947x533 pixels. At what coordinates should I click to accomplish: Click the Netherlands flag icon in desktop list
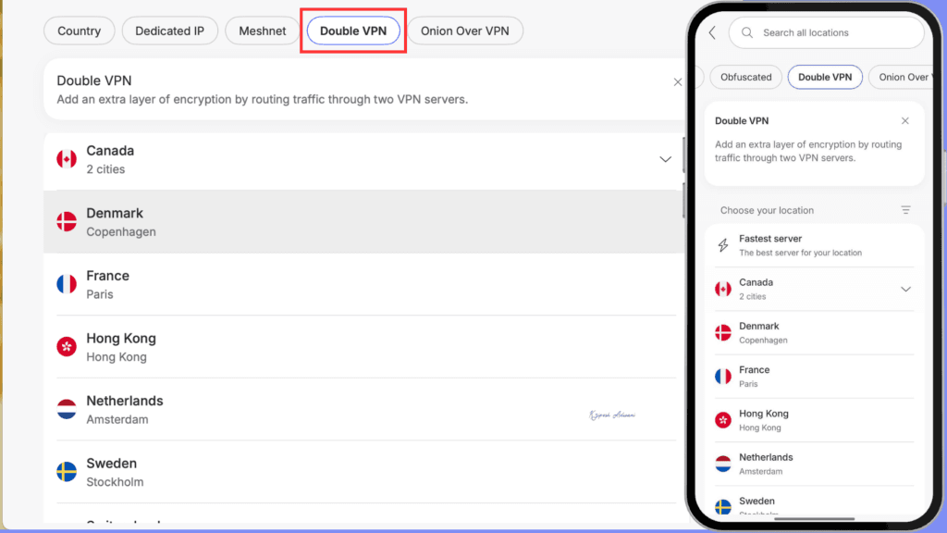[x=67, y=409]
